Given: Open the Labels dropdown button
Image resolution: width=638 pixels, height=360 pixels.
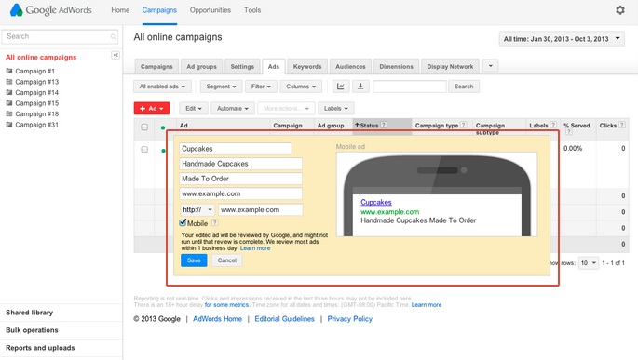Looking at the screenshot, I should [335, 109].
